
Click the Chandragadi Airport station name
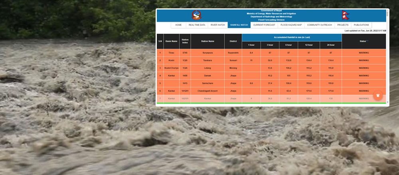tap(207, 91)
